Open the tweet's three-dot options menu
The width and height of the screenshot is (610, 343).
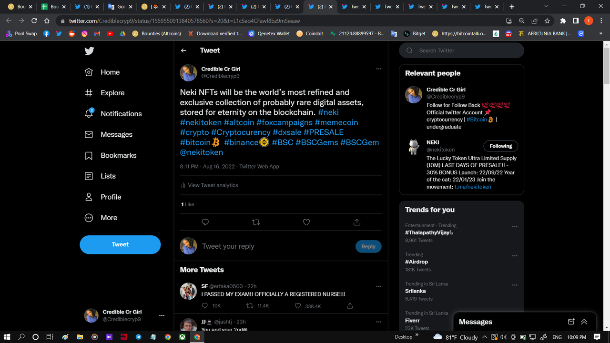pos(379,69)
